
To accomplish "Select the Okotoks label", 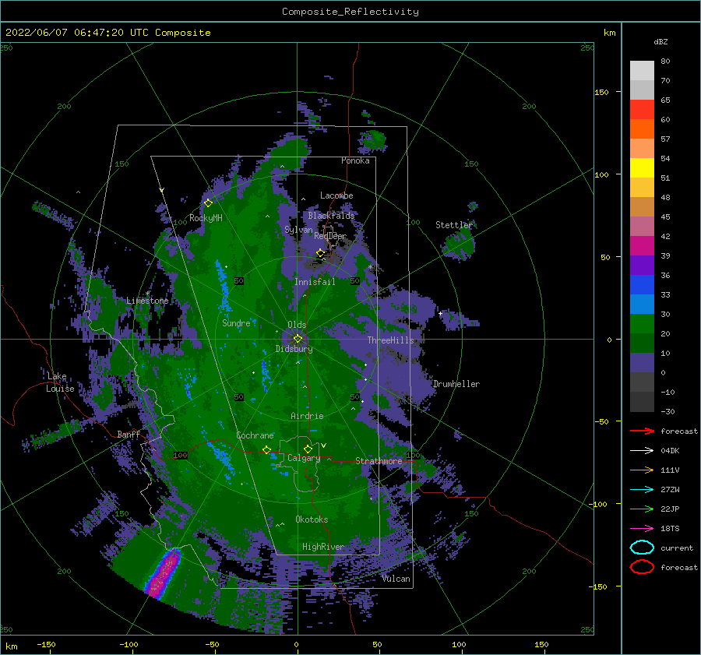I will [312, 519].
